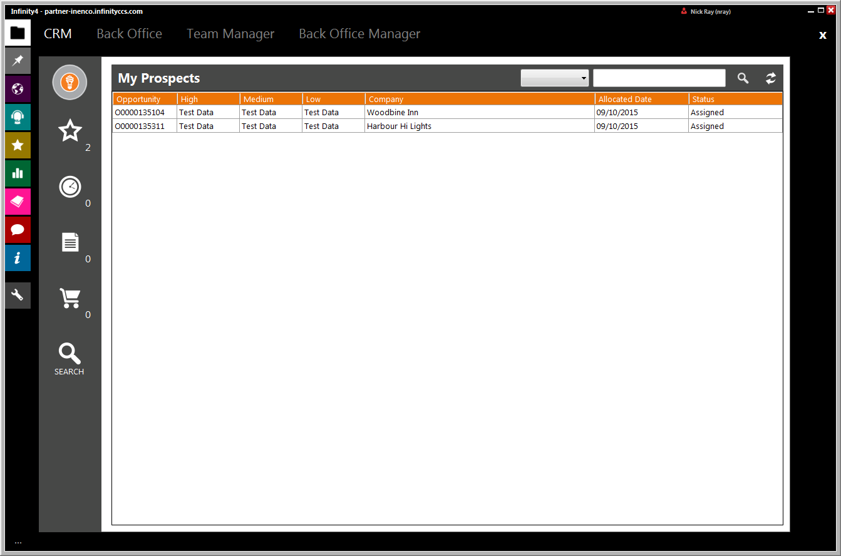841x556 pixels.
Task: Switch to the Back Office tab
Action: (x=129, y=34)
